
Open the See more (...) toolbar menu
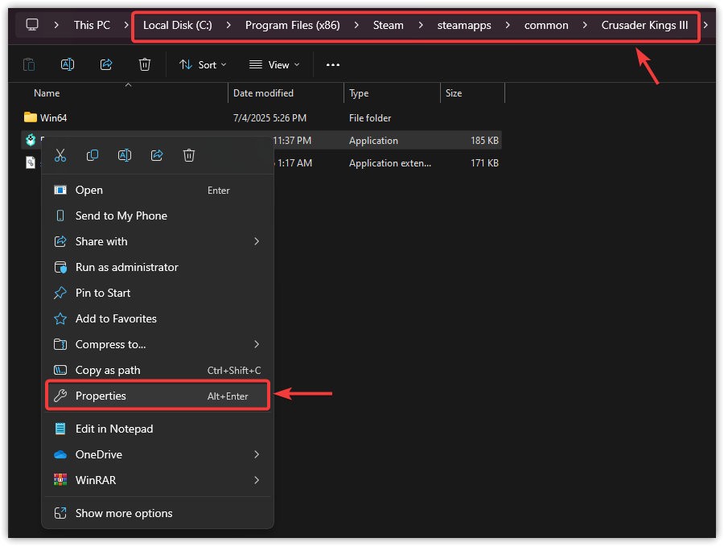[332, 64]
